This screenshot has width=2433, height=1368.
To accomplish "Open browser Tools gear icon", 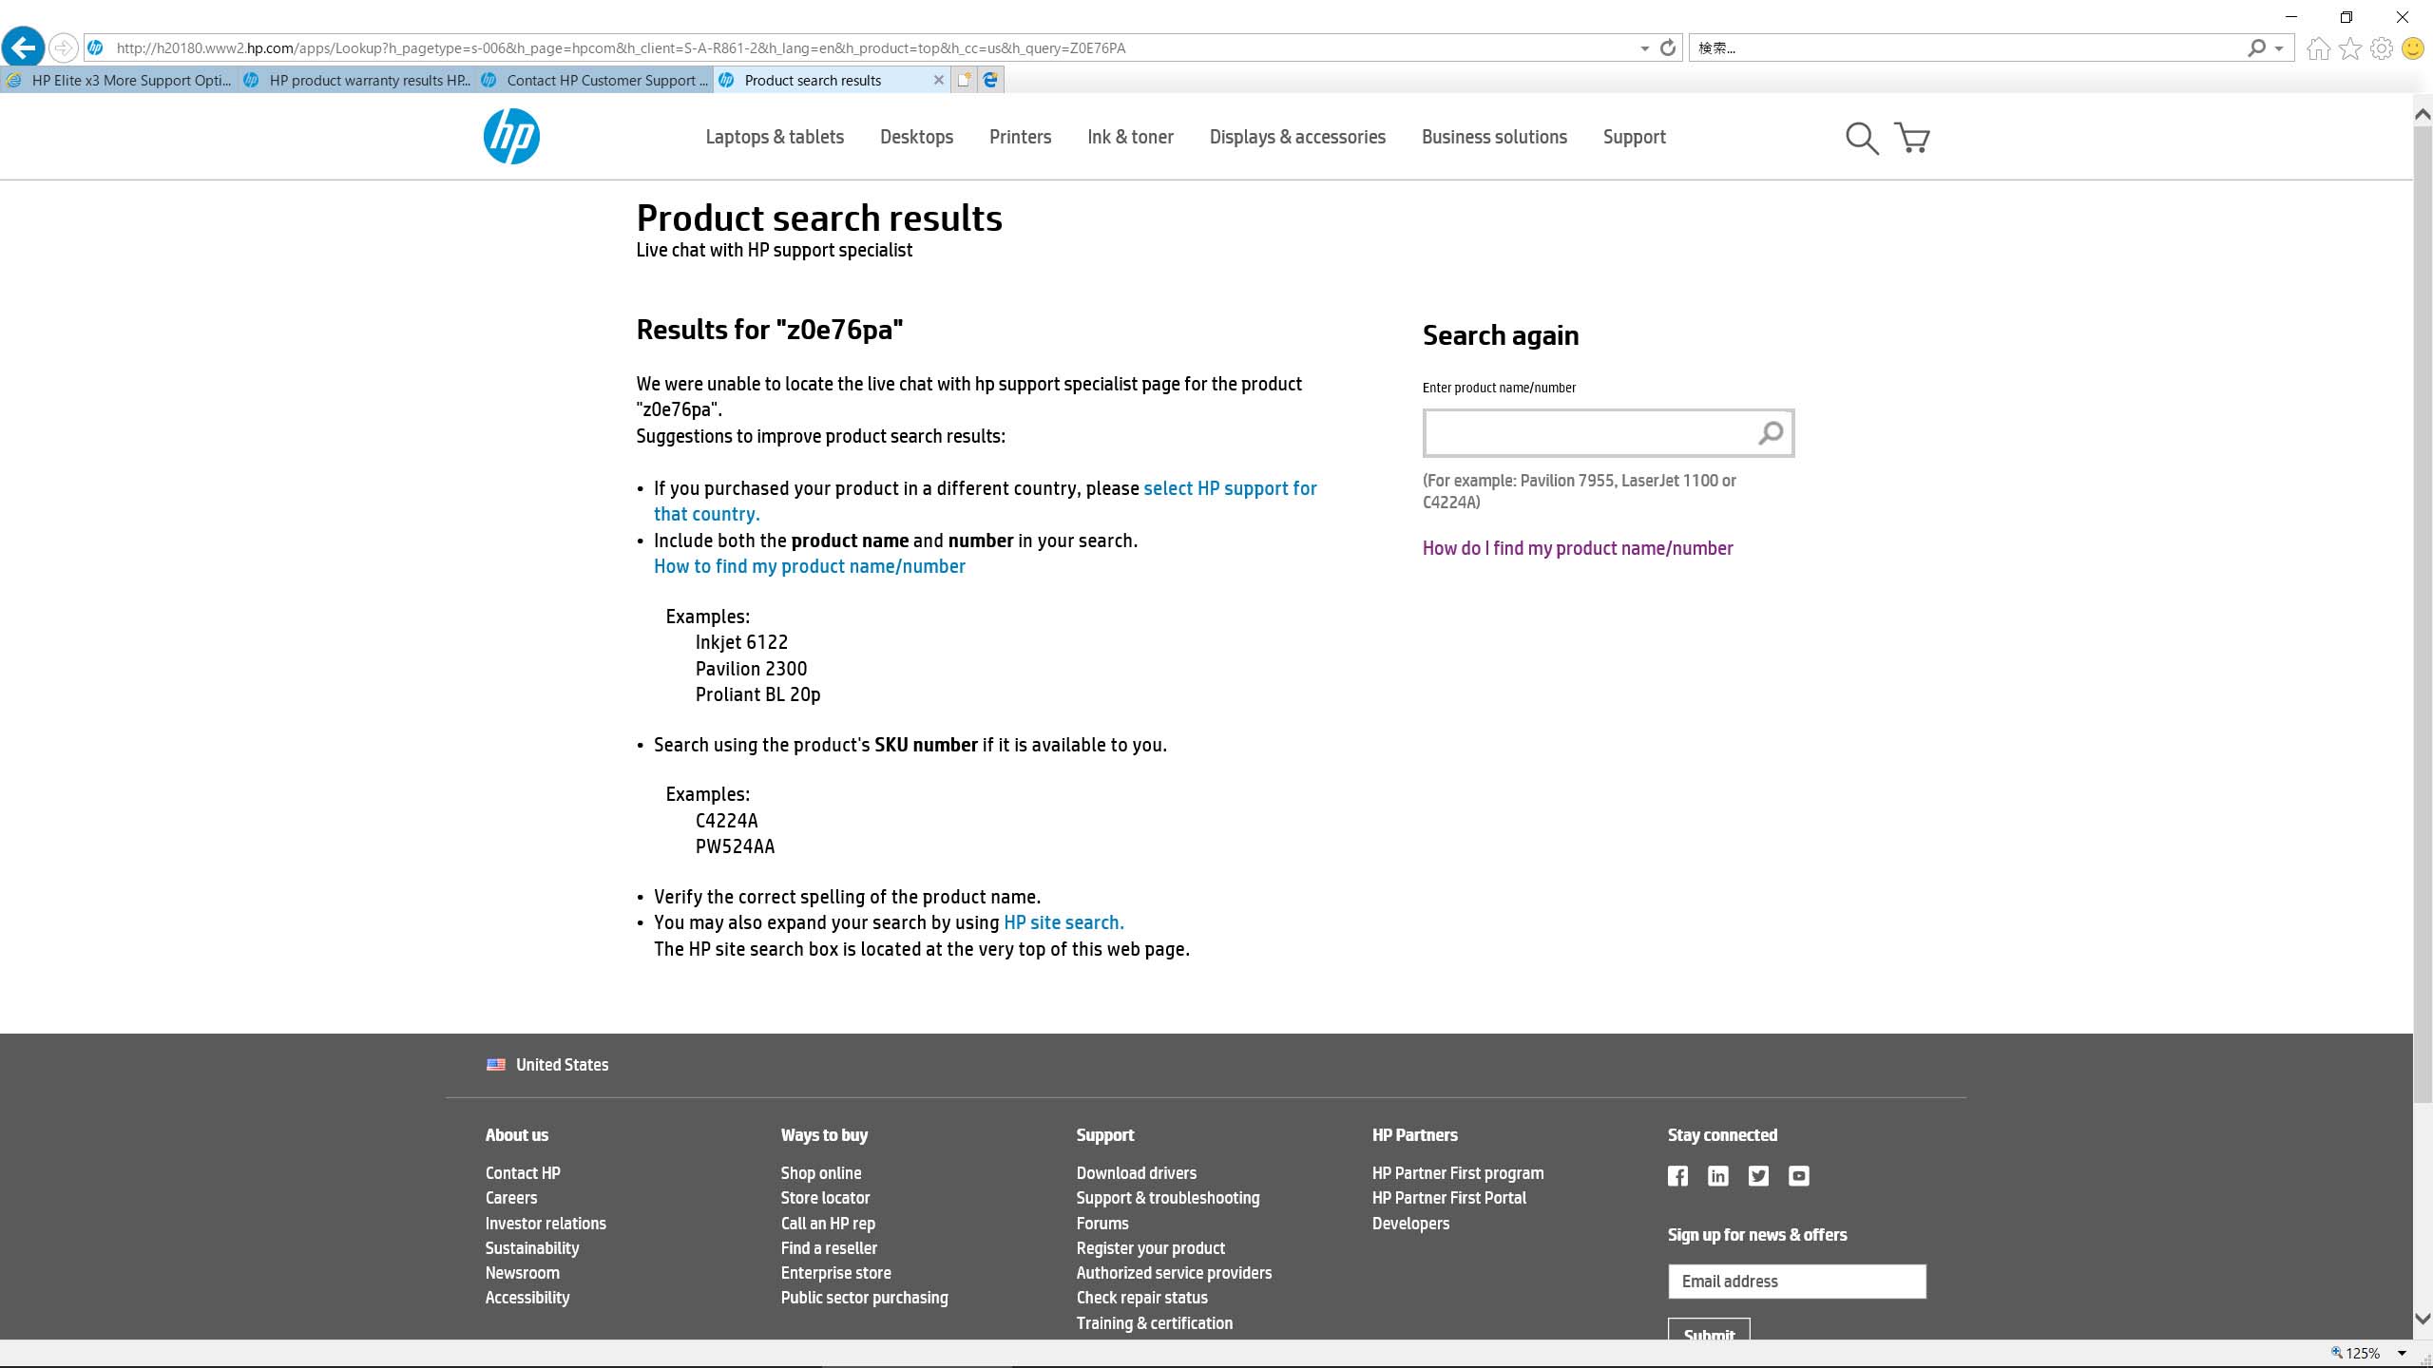I will 2382,48.
